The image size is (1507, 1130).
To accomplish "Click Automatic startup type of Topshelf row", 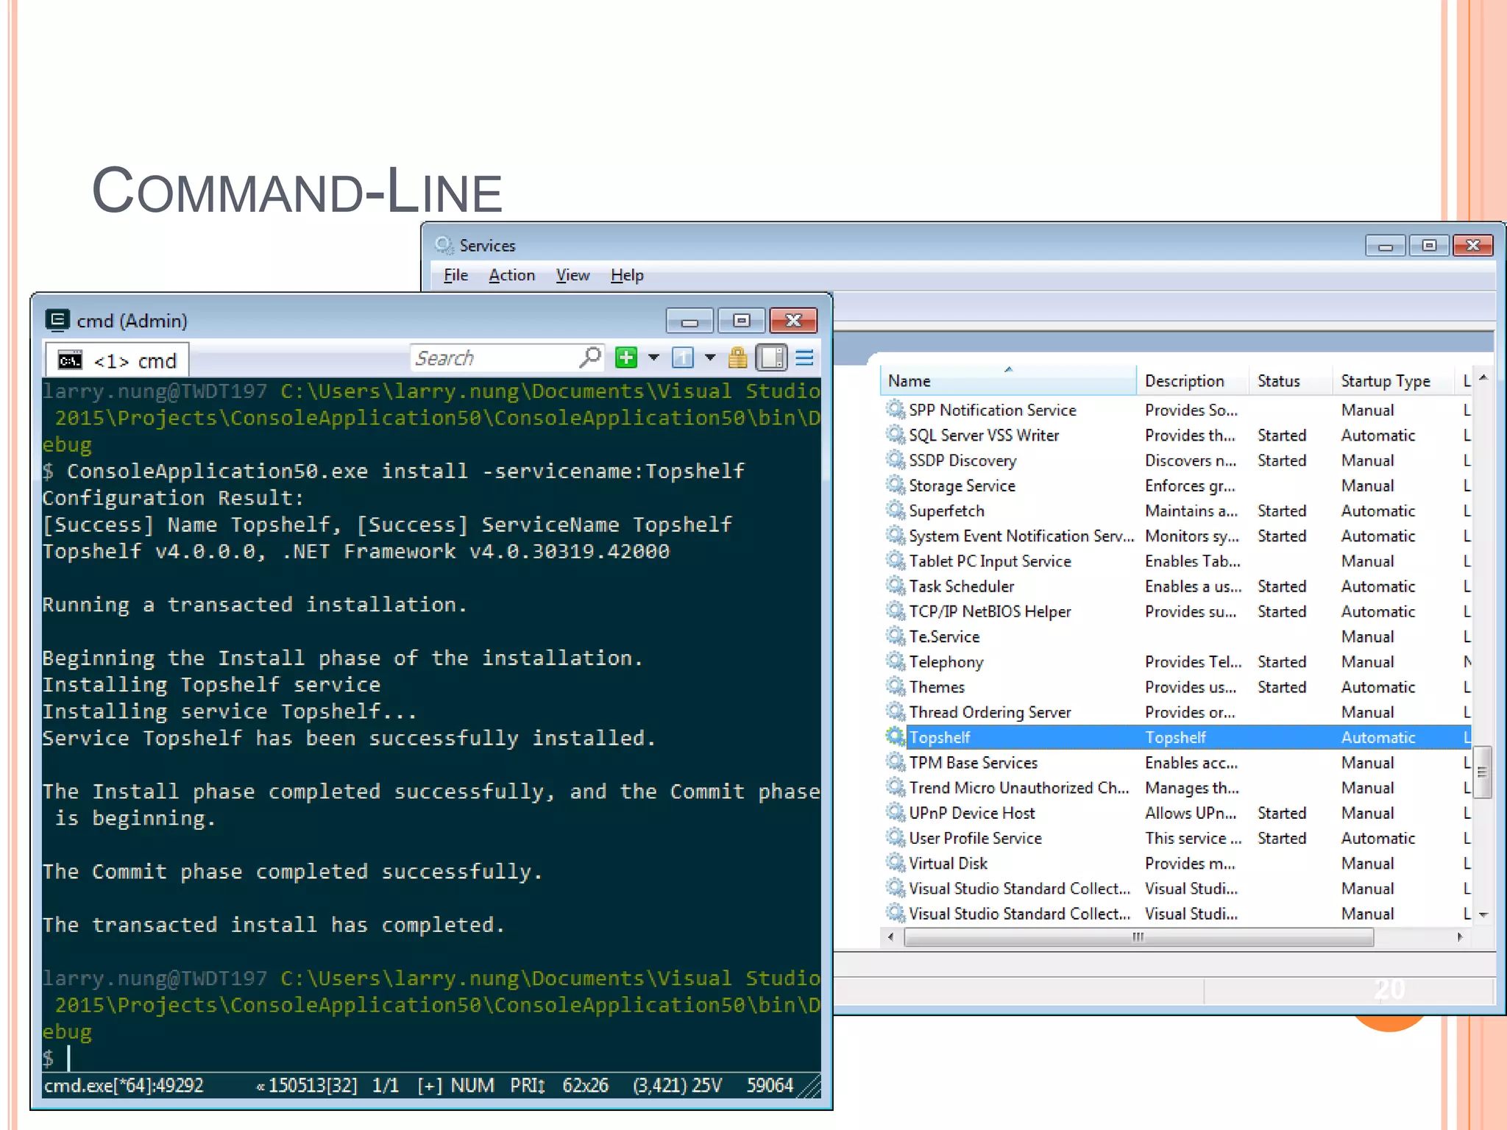I will (1377, 737).
